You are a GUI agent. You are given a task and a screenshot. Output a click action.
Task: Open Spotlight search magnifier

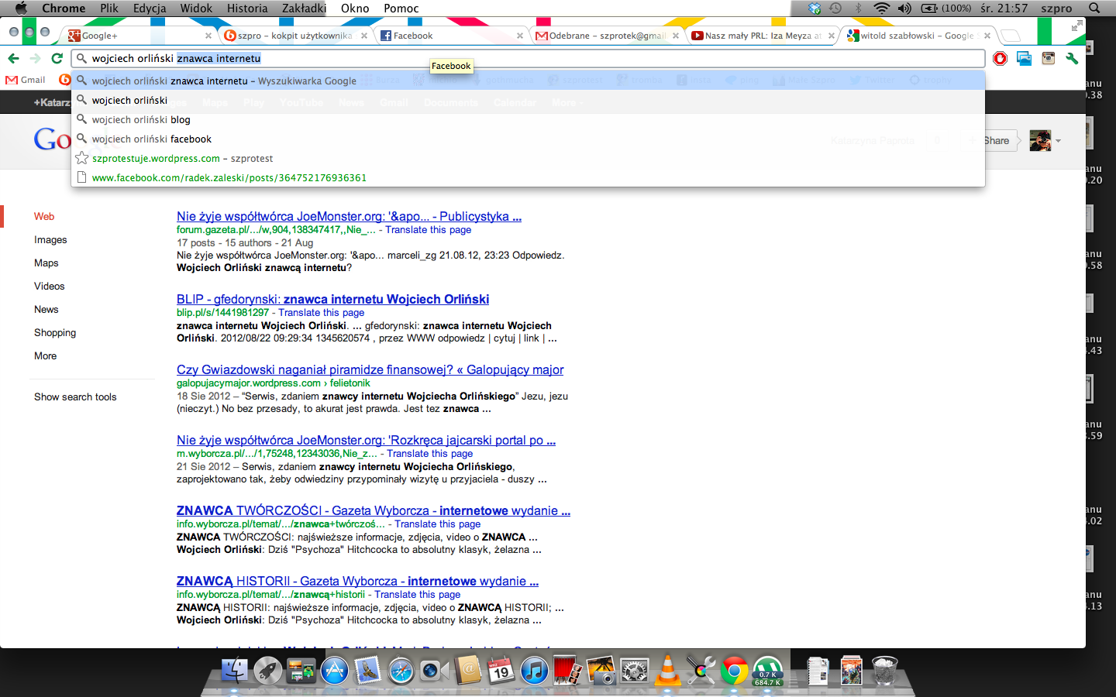coord(1094,8)
